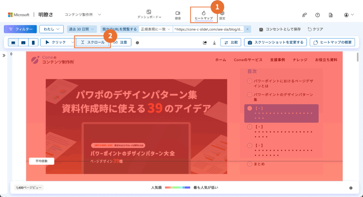This screenshot has width=363, height=197.
Task: Expand the left side panel chevrons
Action: click(4, 56)
